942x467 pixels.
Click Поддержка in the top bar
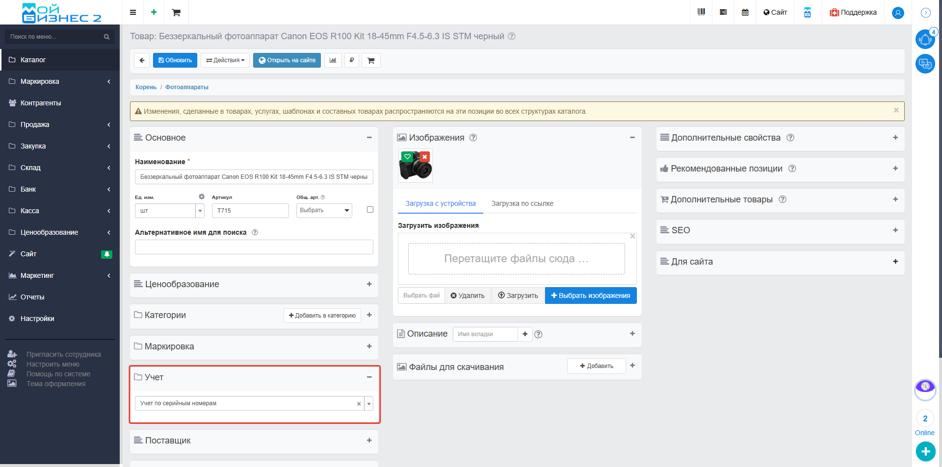point(853,12)
